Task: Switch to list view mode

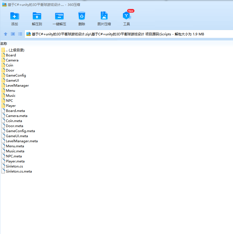Action: point(20,34)
